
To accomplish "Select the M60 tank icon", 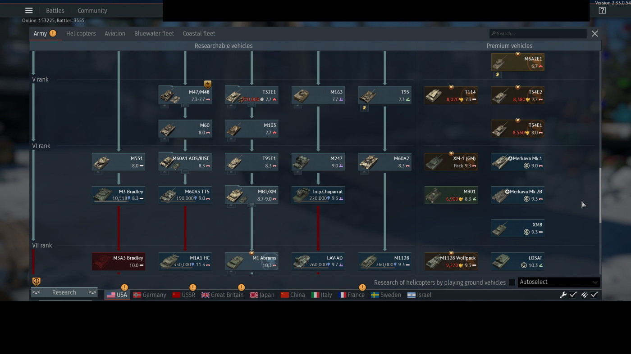I will (168, 129).
